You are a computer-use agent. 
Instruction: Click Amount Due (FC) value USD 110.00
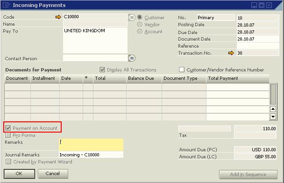(255, 149)
